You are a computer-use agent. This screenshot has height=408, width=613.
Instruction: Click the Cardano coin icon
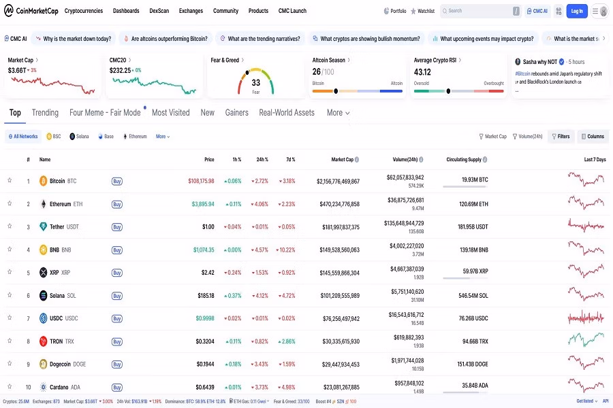(x=43, y=387)
